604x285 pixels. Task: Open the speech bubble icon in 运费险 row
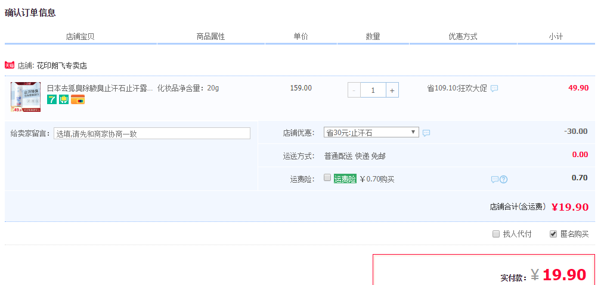(495, 179)
